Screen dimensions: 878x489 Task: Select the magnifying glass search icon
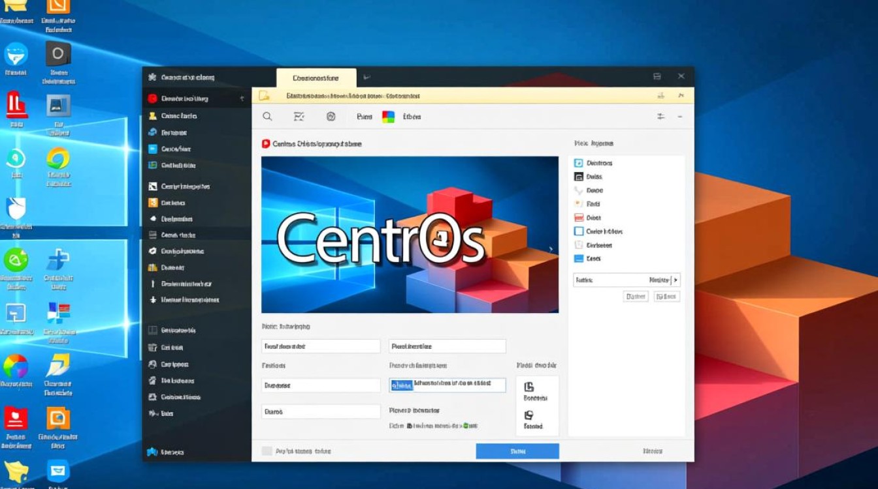click(x=267, y=116)
